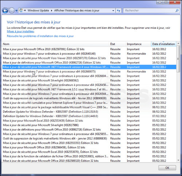The width and height of the screenshot is (182, 176).
Task: Sort by the Importance column header
Action: click(138, 44)
